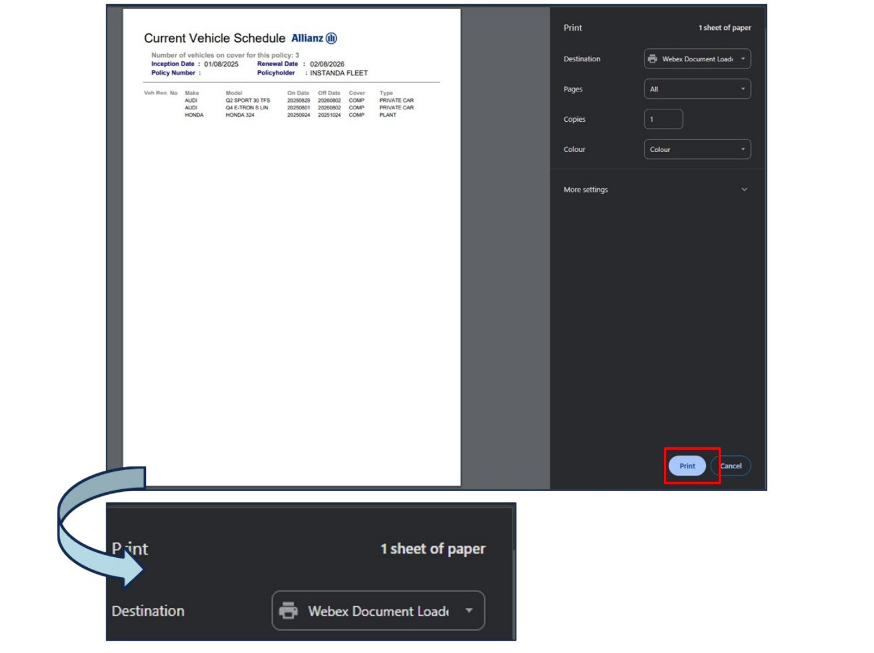Click the '1 sheet of paper' text at top
This screenshot has height=653, width=874.
coord(724,28)
